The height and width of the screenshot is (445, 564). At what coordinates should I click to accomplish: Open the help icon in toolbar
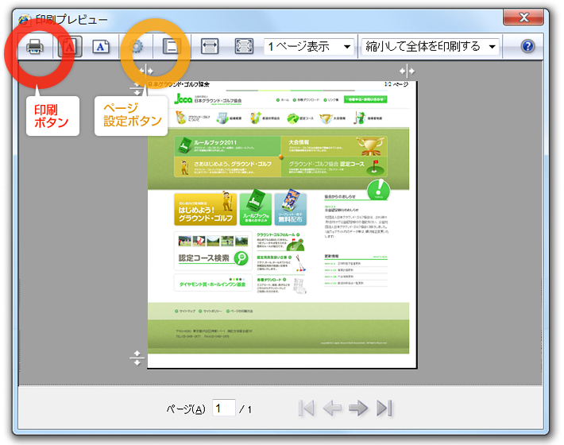527,47
